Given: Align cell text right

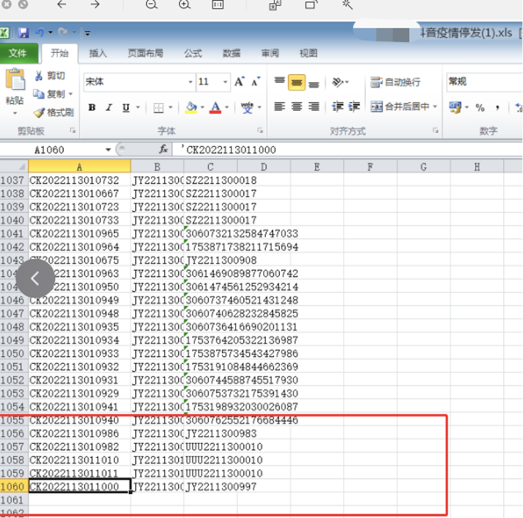Looking at the screenshot, I should coord(314,107).
